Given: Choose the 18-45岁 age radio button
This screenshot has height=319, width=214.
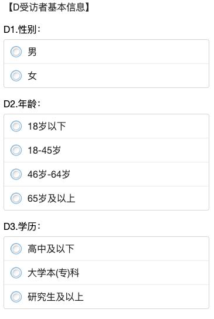Looking at the screenshot, I should coord(16,150).
